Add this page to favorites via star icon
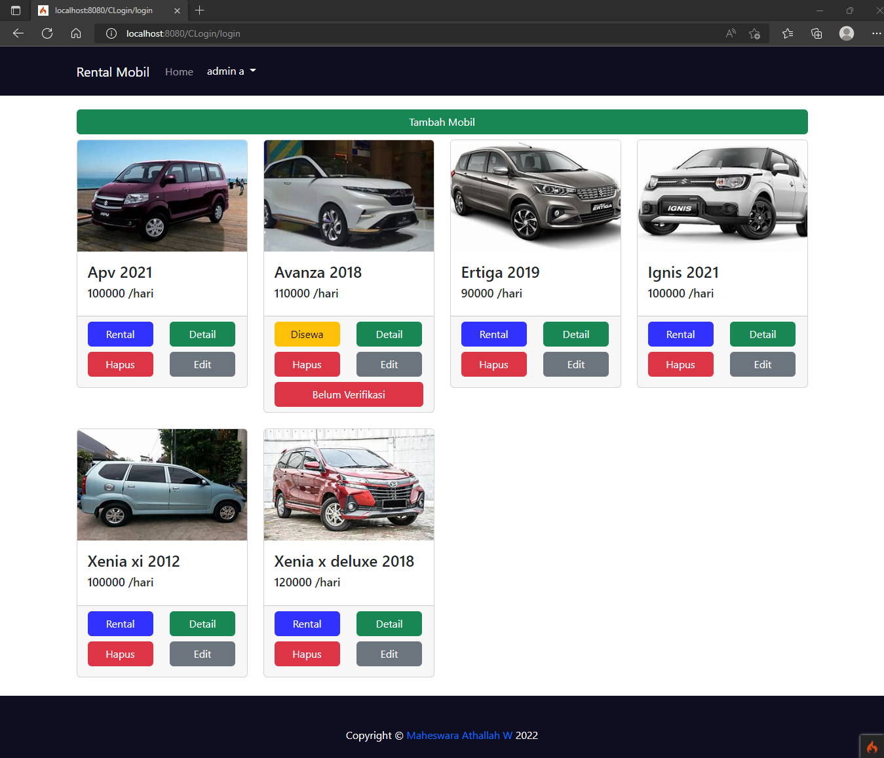The image size is (884, 758). click(754, 33)
